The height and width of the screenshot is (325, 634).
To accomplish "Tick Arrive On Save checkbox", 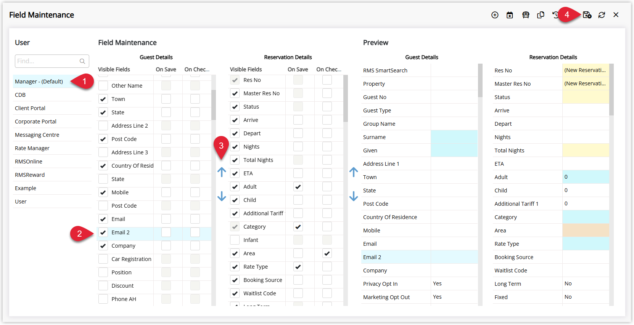I will pos(298,120).
